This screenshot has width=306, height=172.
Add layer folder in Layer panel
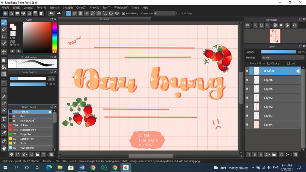pyautogui.click(x=274, y=155)
